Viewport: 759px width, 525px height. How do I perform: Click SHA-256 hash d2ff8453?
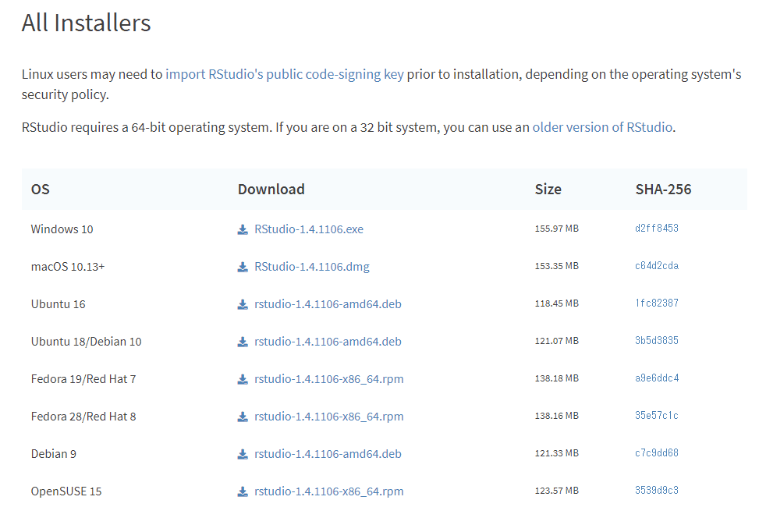coord(656,228)
